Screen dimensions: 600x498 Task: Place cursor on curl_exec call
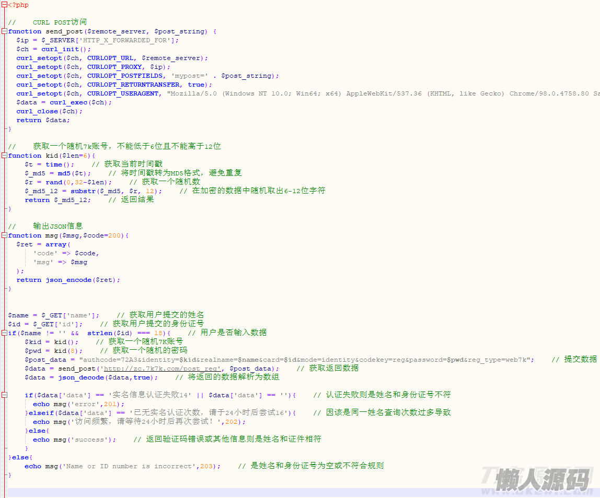pos(68,102)
